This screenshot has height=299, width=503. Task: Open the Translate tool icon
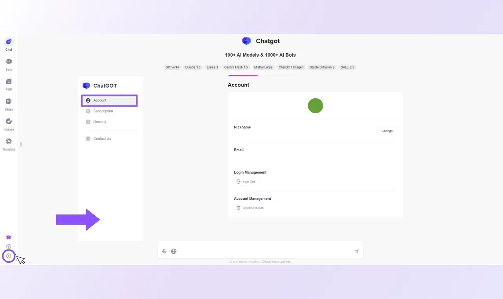pos(9,142)
